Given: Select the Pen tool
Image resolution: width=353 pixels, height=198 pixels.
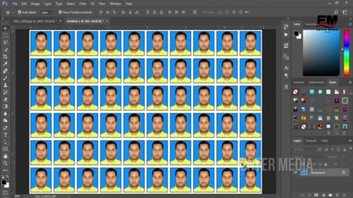Looking at the screenshot, I should 5,128.
